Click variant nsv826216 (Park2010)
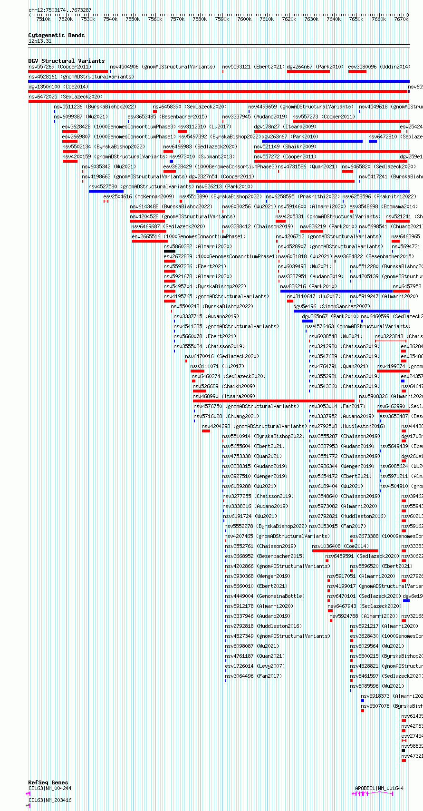This screenshot has width=423, height=811. click(x=308, y=286)
